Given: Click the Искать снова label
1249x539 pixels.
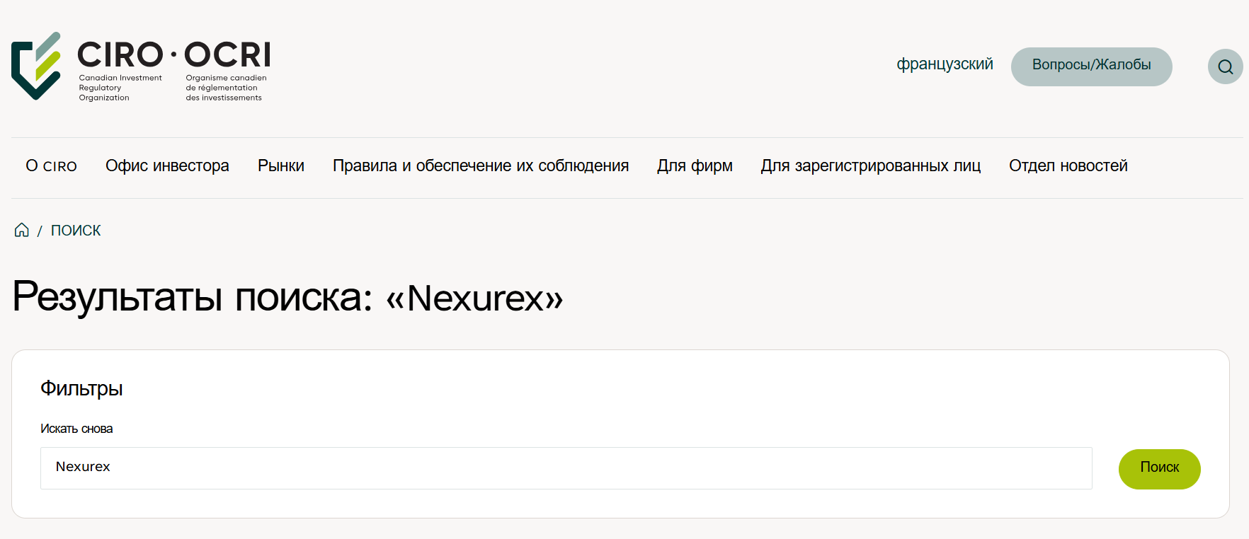Looking at the screenshot, I should pyautogui.click(x=77, y=429).
